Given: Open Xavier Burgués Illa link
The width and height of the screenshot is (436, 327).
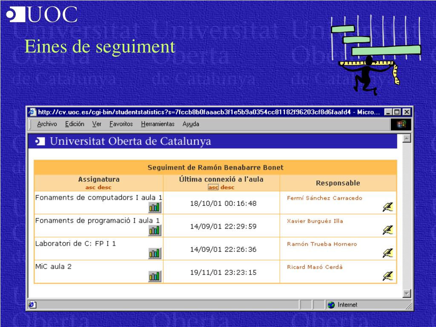Looking at the screenshot, I should (315, 221).
